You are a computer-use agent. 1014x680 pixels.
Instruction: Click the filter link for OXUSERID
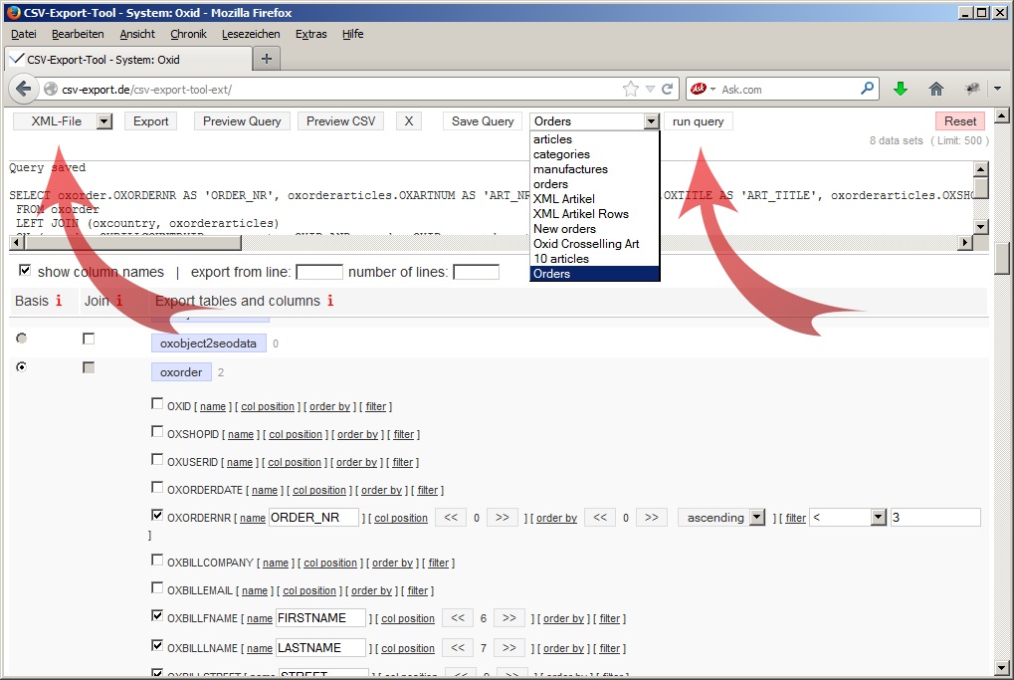click(x=402, y=462)
